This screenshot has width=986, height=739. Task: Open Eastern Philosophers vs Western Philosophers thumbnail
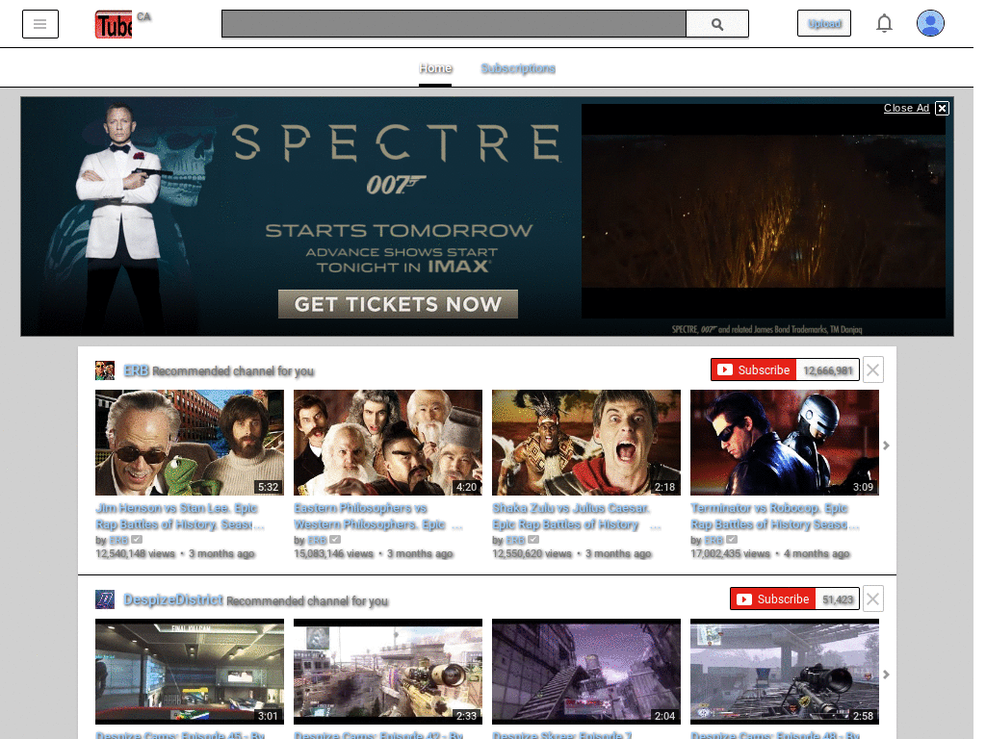point(388,443)
